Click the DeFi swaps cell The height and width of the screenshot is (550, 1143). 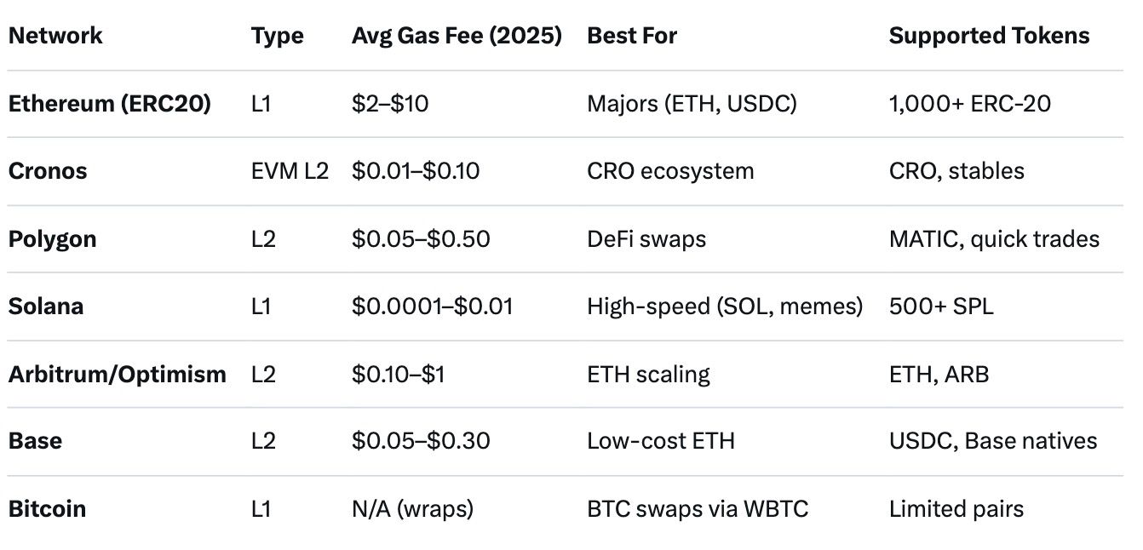646,239
